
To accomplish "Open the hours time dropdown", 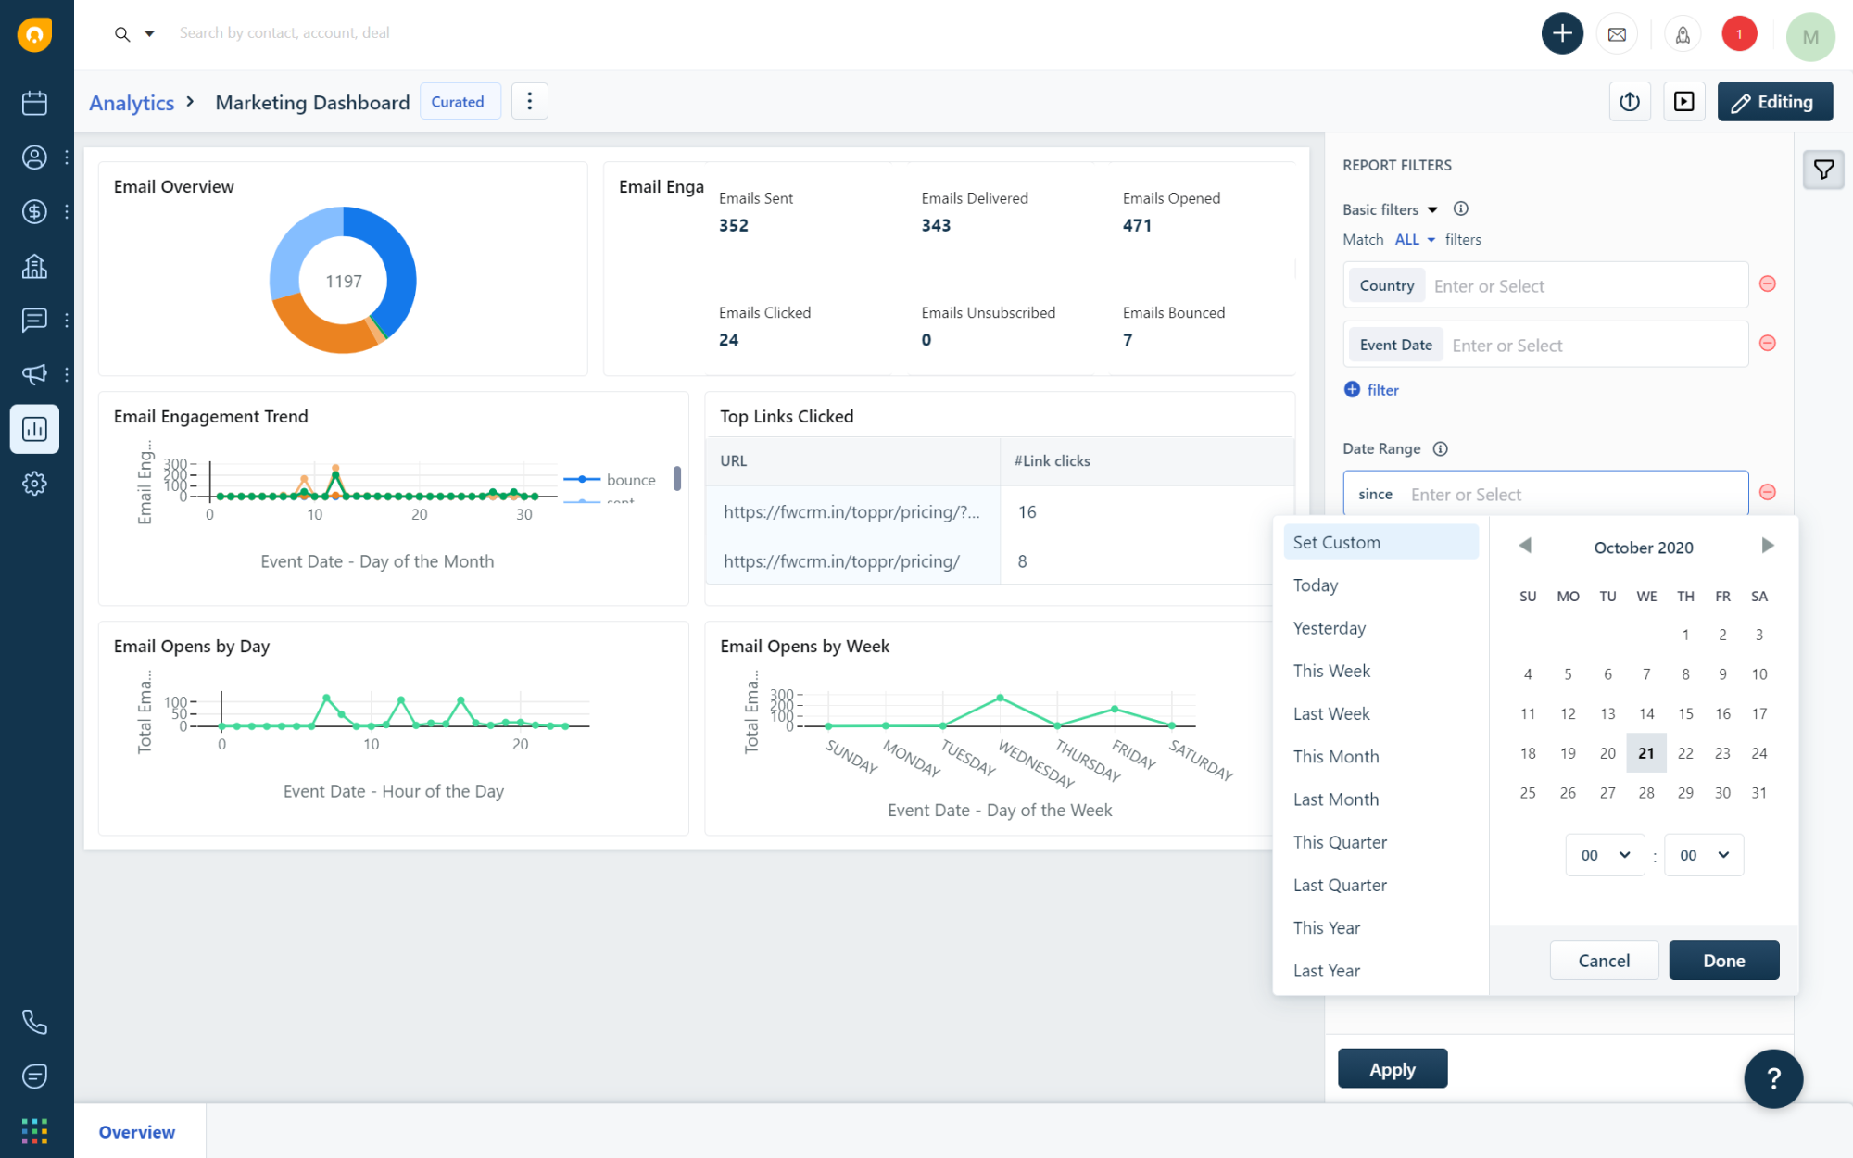I will (1605, 855).
